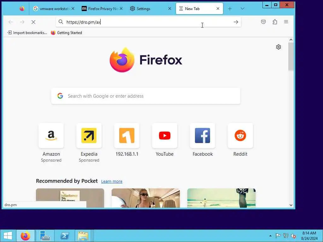Viewport: 323px width, 242px height.
Task: Show hidden system tray icons
Action: 270,236
